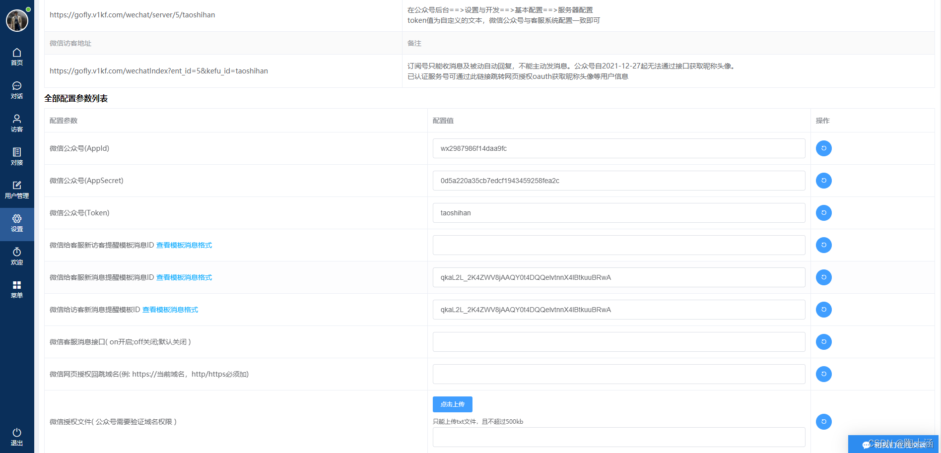Save the 微信给访客新消息提醒模板ID row with its blue button

(x=824, y=310)
